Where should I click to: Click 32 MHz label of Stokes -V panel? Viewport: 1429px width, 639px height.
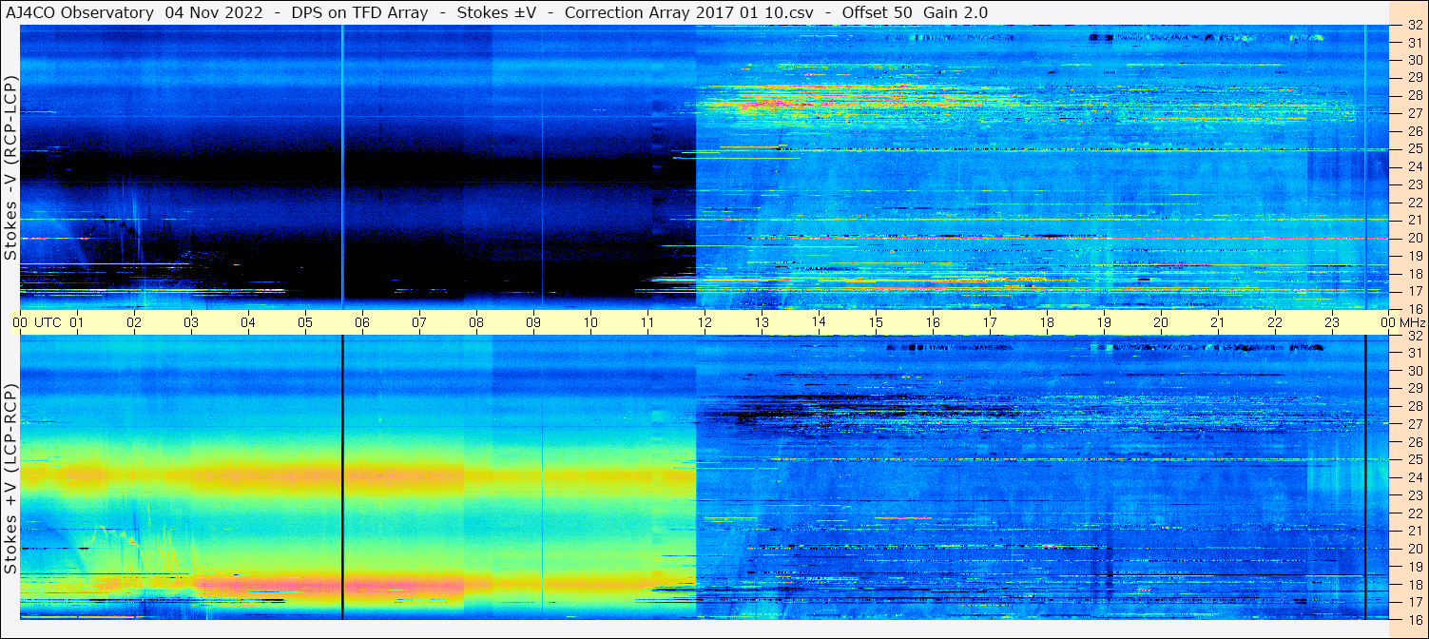pos(1415,25)
